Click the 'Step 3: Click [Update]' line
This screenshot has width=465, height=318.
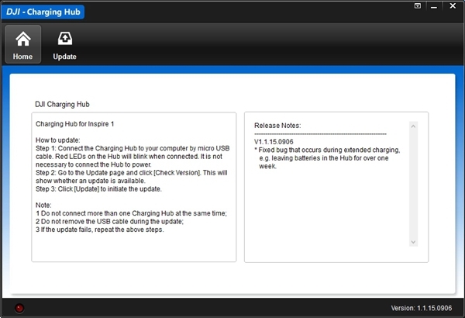(98, 188)
